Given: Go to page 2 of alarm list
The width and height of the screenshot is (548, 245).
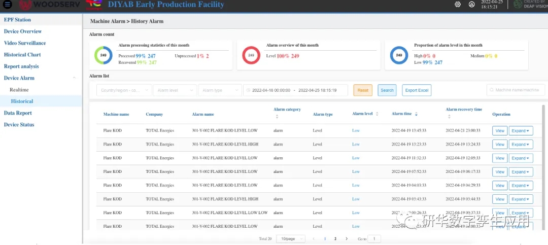Looking at the screenshot, I should (335, 238).
